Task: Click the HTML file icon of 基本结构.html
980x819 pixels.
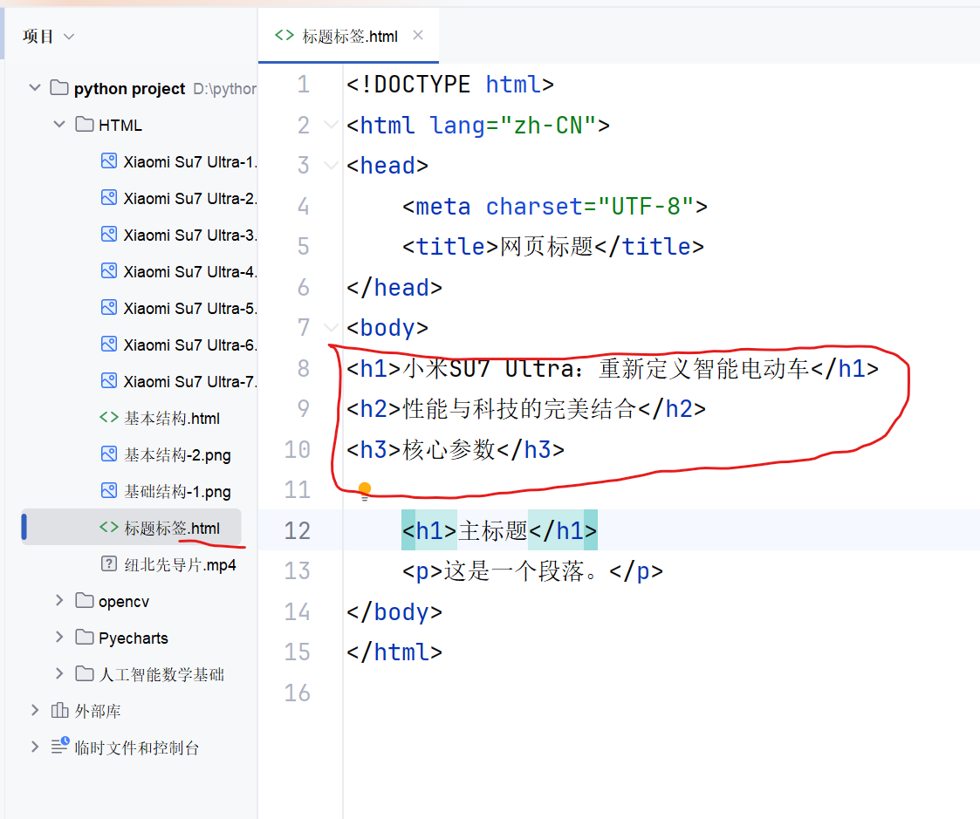Action: (109, 417)
